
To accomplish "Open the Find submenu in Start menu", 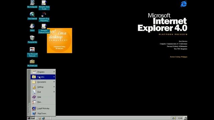I will point(43,92).
